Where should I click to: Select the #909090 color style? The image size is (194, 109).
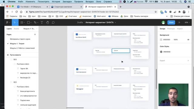(165, 52)
